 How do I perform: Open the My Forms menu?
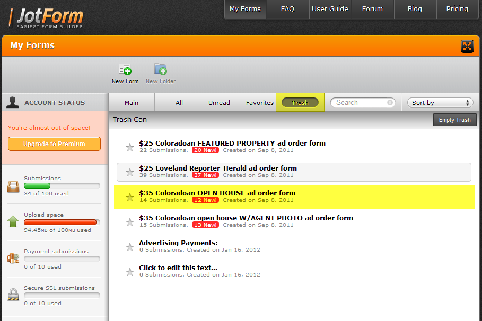click(x=245, y=9)
